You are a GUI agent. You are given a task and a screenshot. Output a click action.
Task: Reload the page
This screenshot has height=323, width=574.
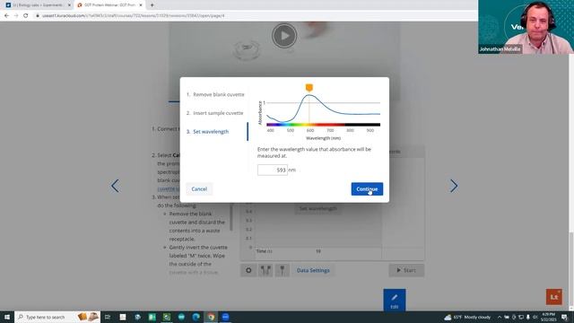click(x=26, y=16)
